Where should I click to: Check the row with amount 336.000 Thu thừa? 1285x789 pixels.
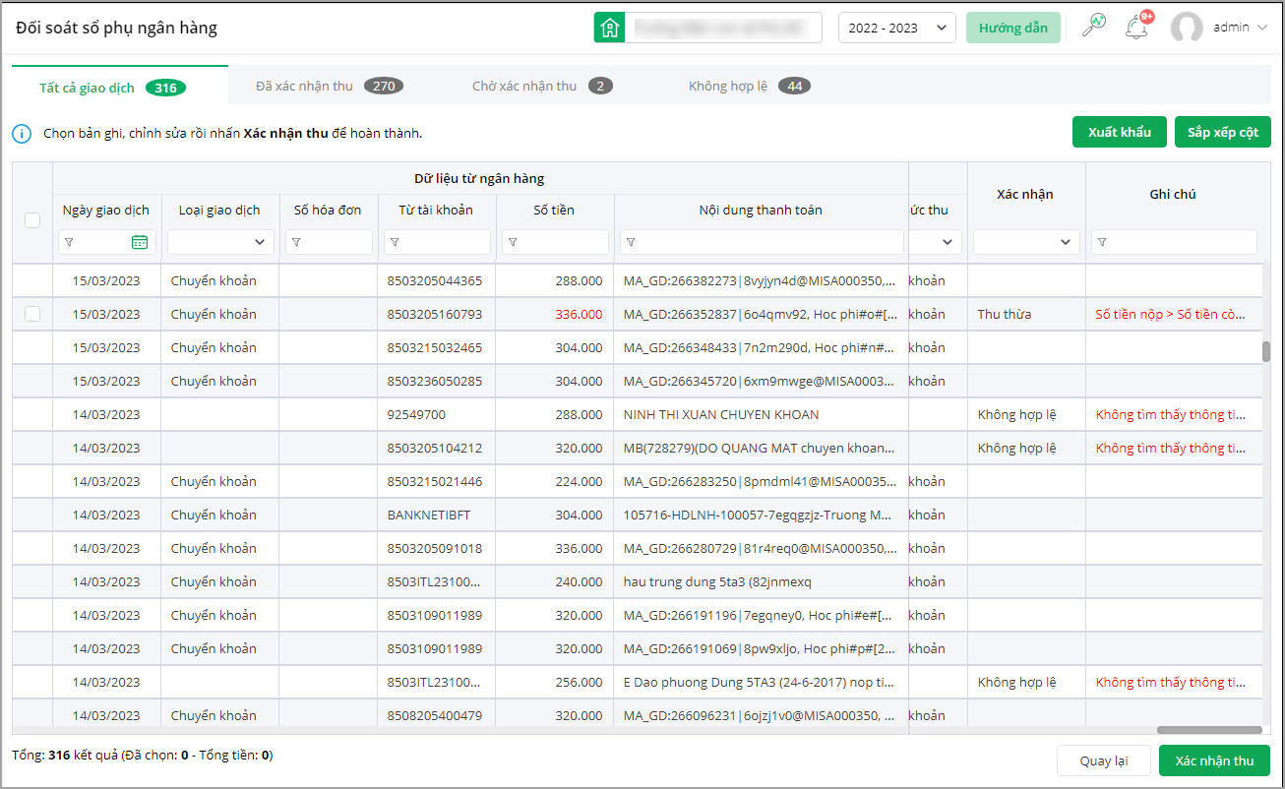pyautogui.click(x=32, y=314)
